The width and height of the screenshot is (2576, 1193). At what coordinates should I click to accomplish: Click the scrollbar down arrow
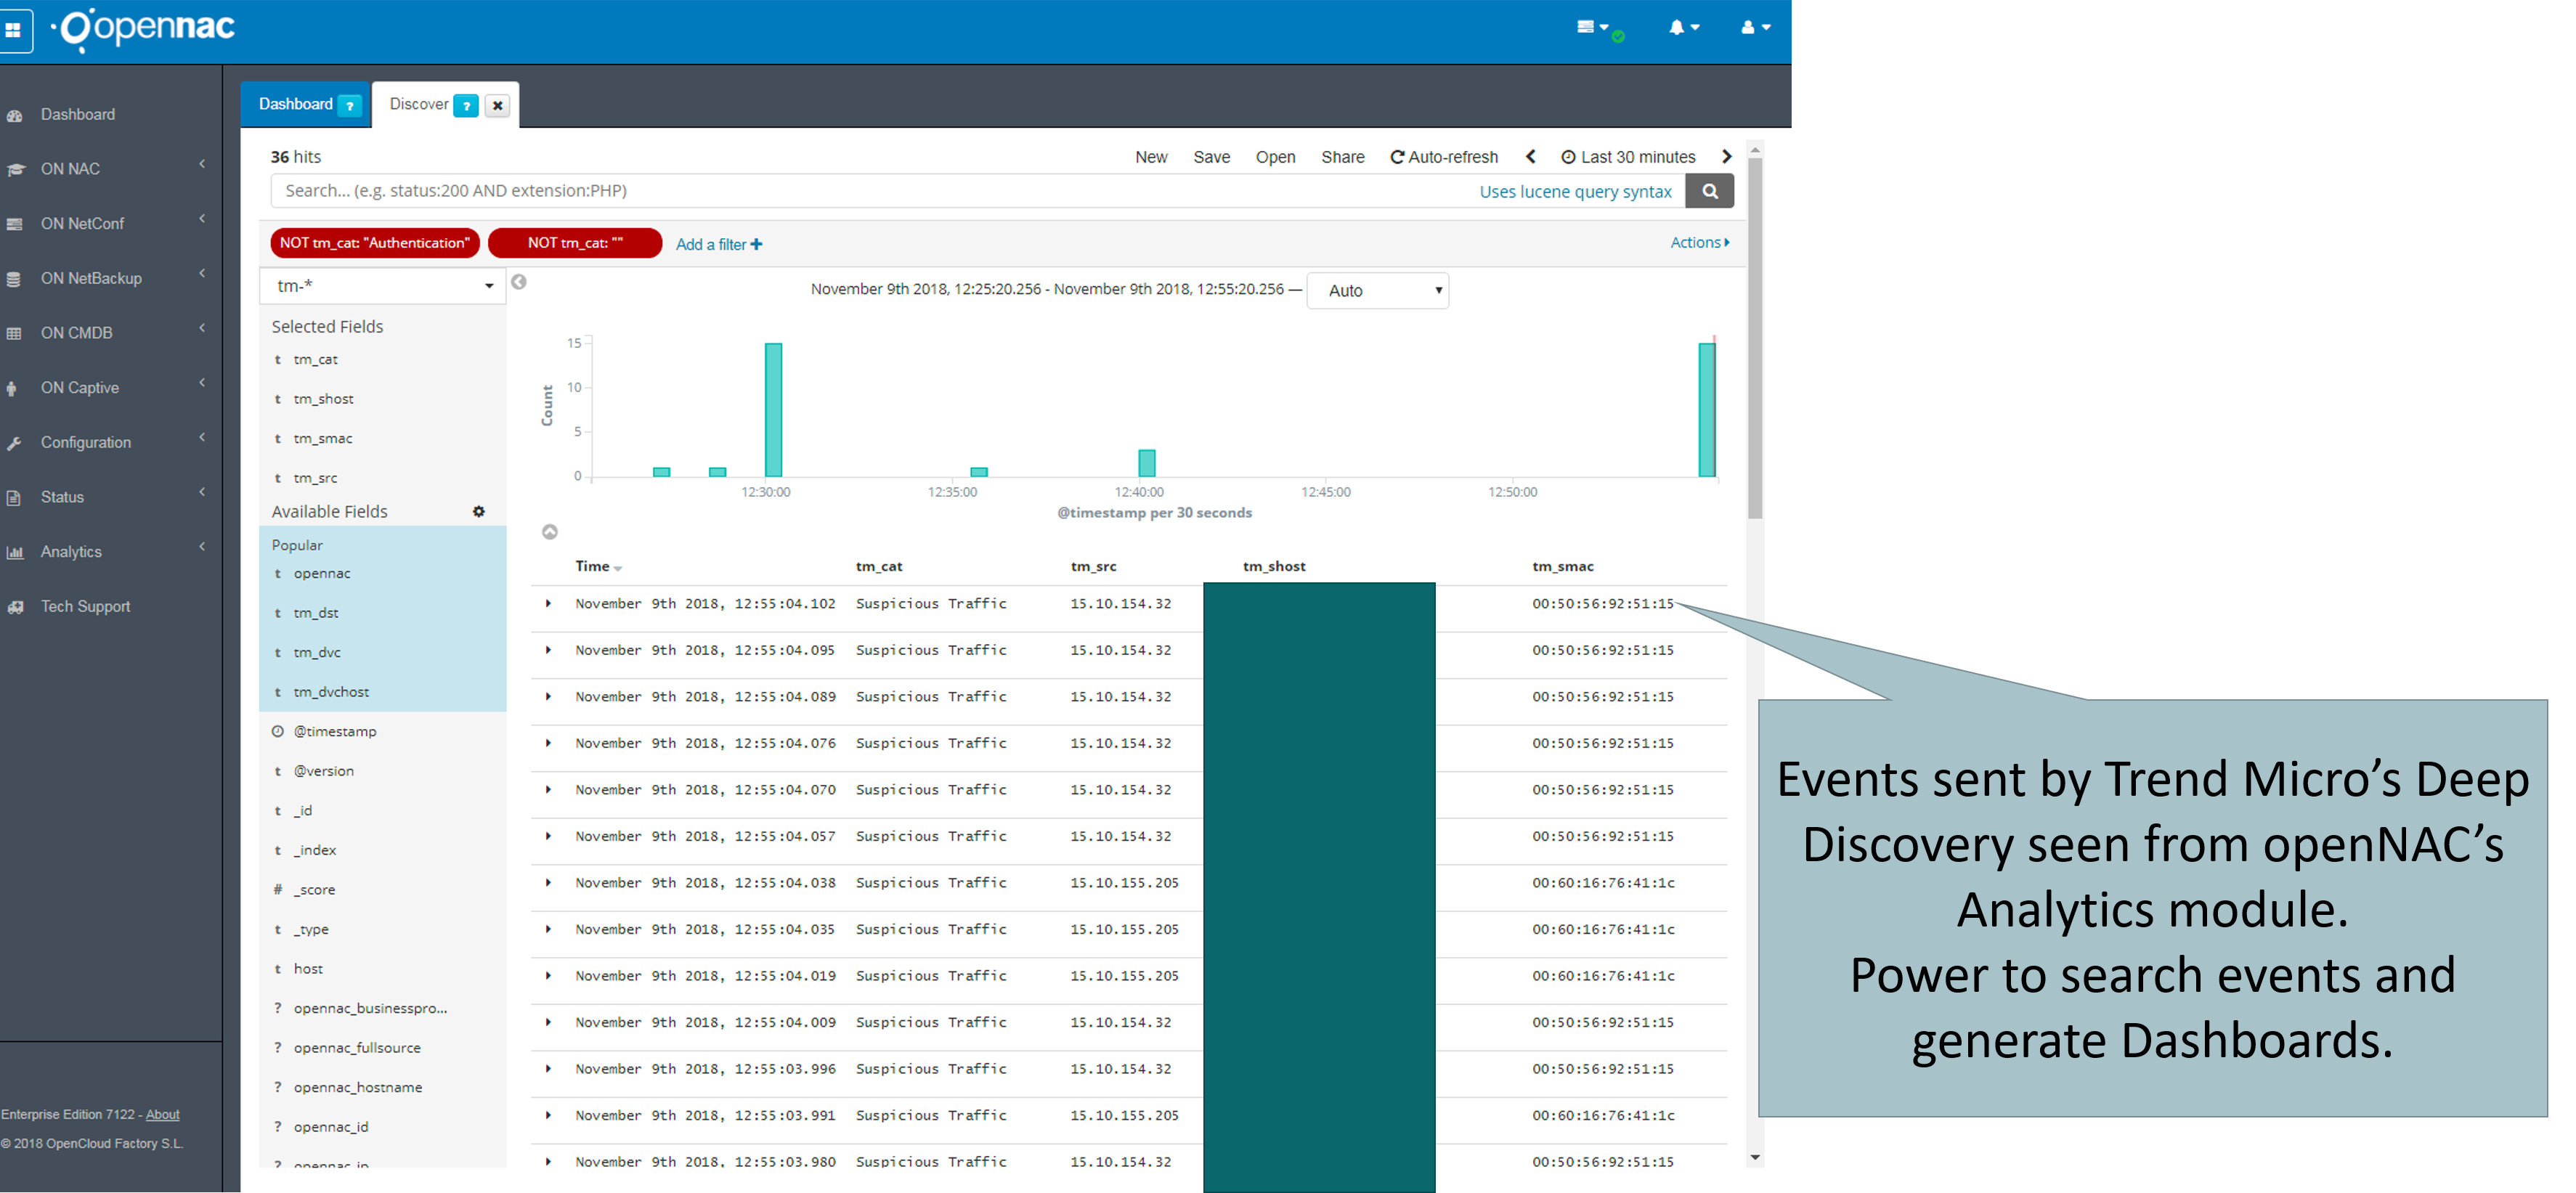click(1755, 1158)
